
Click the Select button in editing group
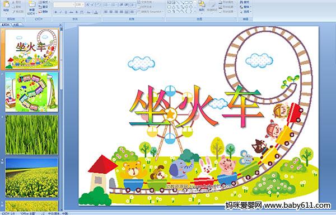click(x=245, y=11)
